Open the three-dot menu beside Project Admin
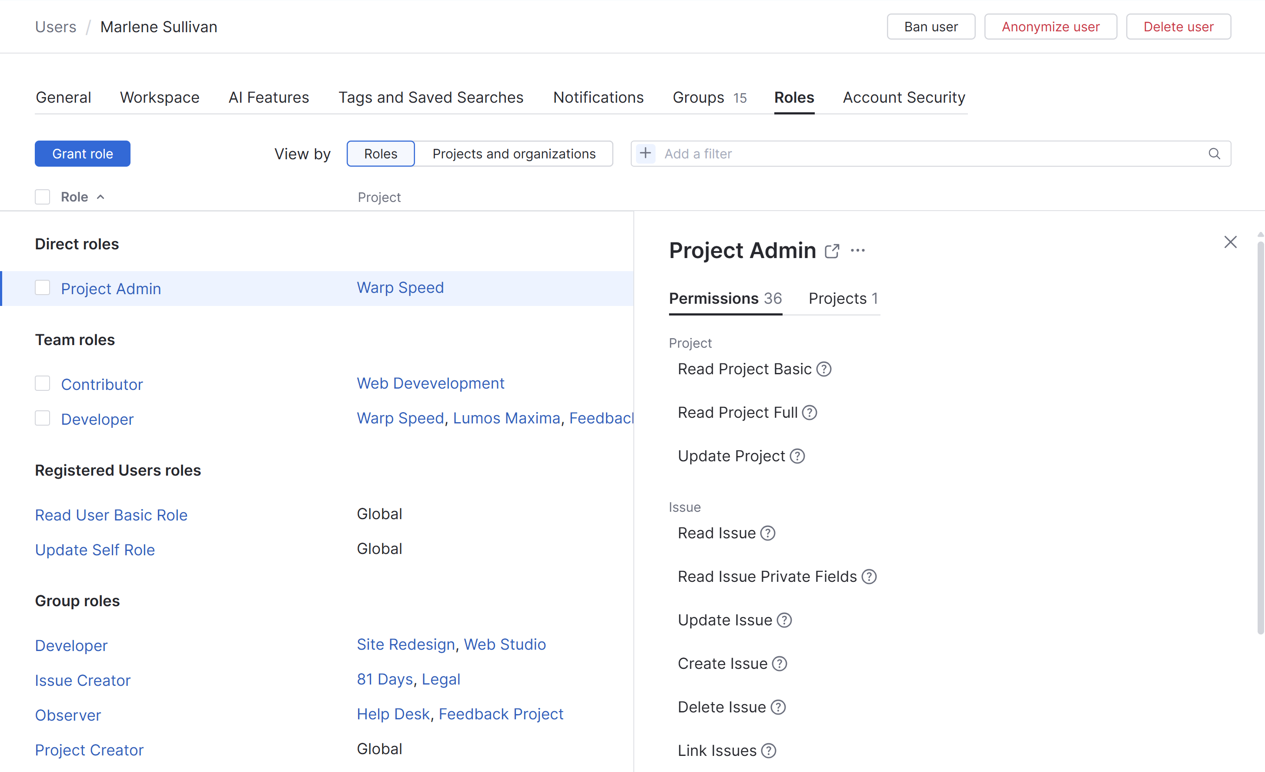 coord(857,251)
